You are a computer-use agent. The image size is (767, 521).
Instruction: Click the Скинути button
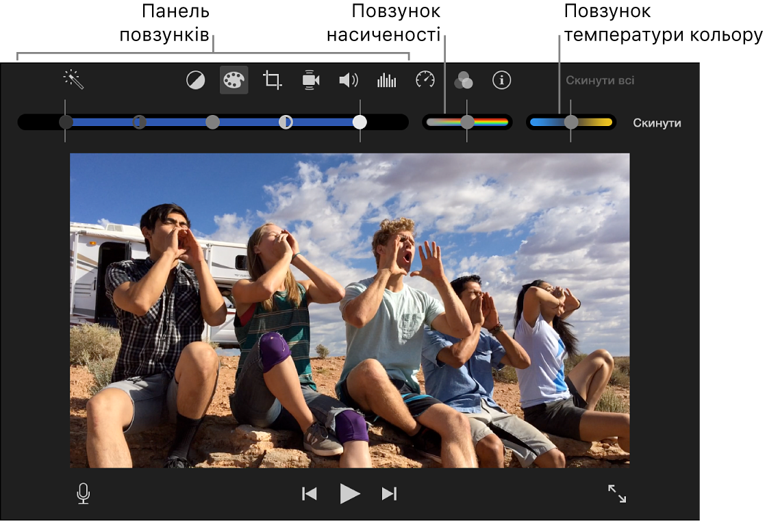(x=657, y=123)
